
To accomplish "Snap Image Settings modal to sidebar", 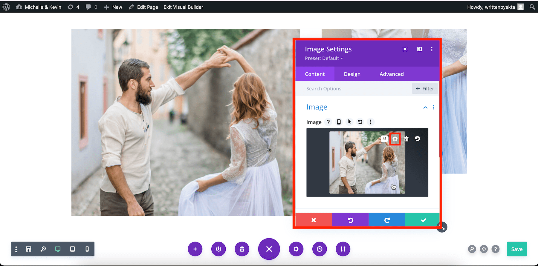I will [x=419, y=49].
